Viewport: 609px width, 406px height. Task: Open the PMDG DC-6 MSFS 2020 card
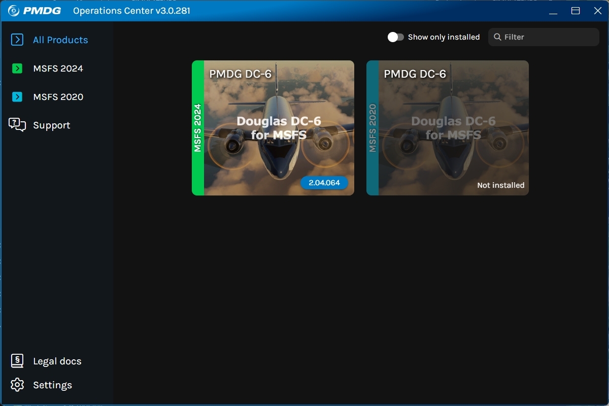(x=448, y=128)
